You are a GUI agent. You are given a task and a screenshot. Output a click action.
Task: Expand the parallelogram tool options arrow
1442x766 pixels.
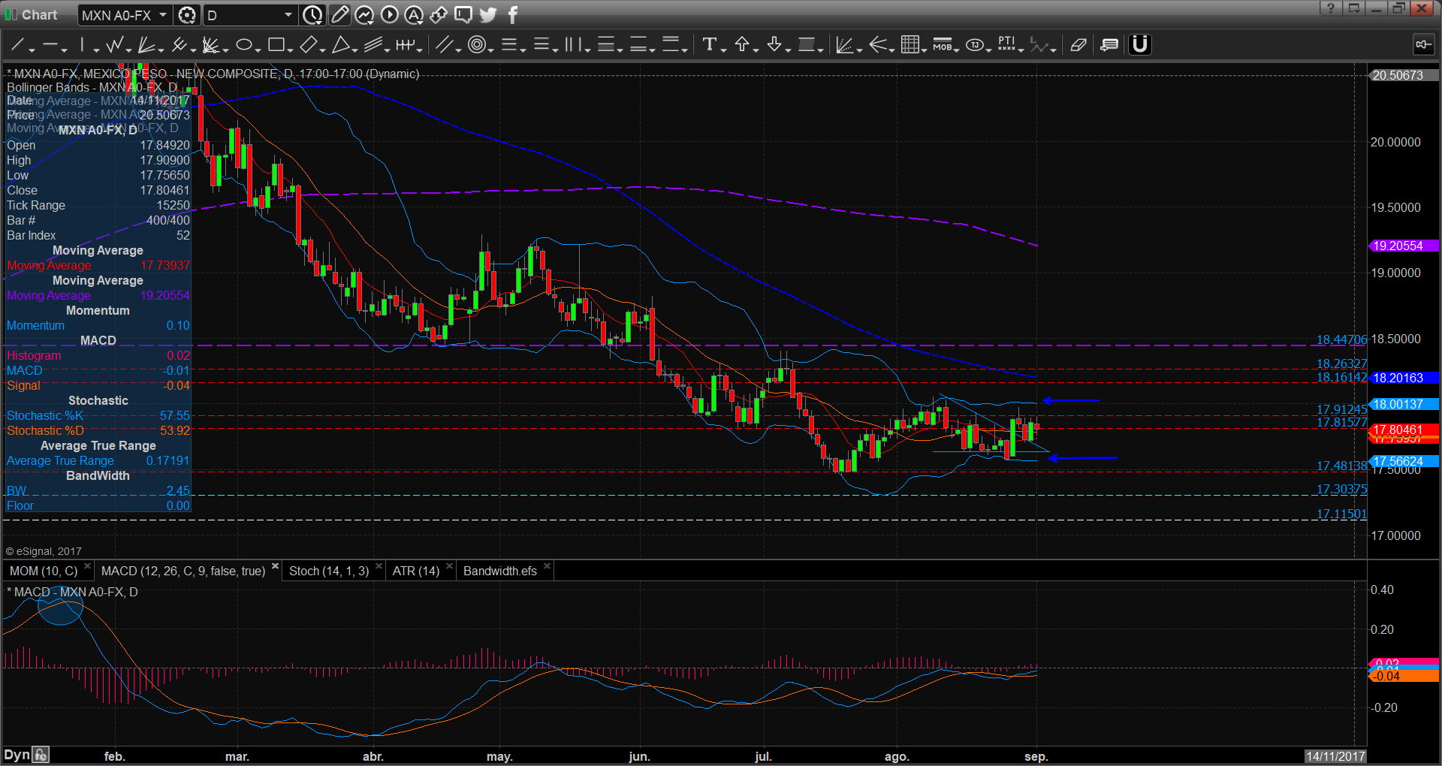pos(322,50)
